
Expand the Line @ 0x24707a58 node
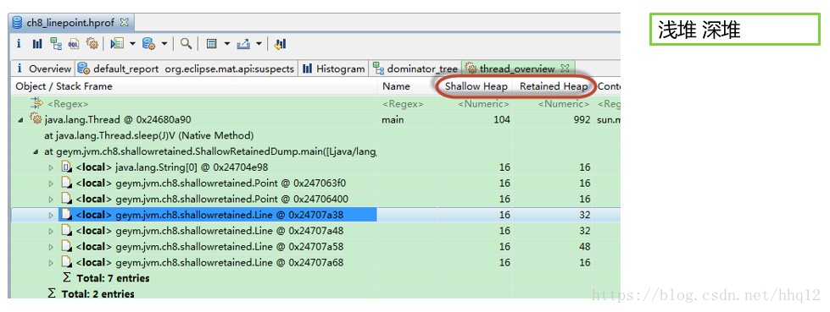point(52,247)
